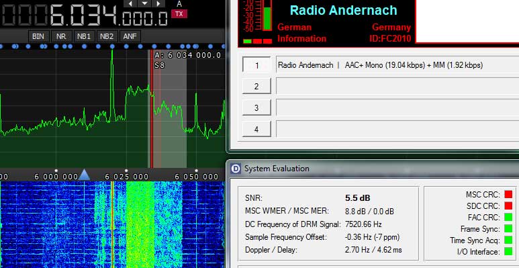Click the System Evaluation window icon
The image size is (519, 268).
236,169
